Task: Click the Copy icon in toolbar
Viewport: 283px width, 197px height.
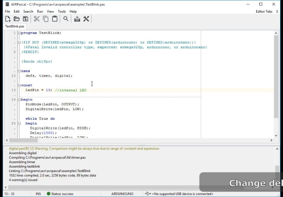Action: click(x=46, y=19)
